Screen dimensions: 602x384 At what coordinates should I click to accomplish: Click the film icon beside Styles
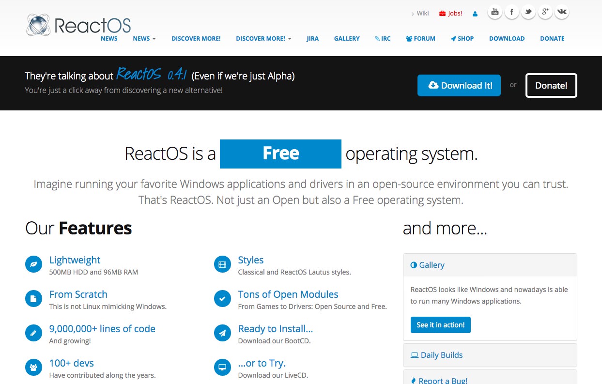coord(222,264)
